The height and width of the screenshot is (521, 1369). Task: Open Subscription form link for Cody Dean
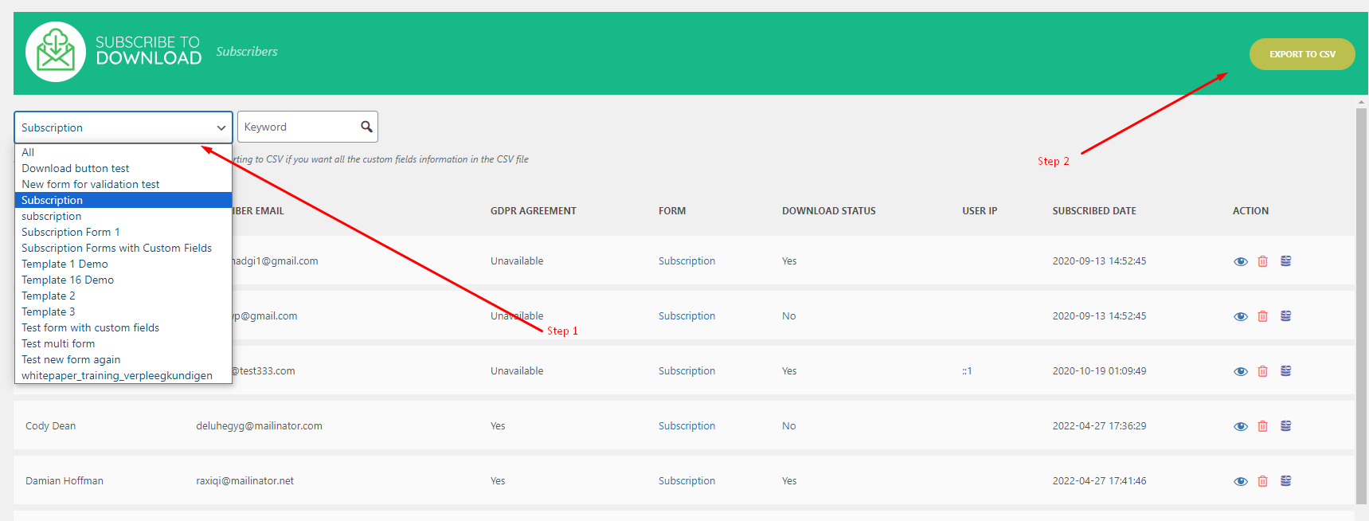pyautogui.click(x=686, y=426)
